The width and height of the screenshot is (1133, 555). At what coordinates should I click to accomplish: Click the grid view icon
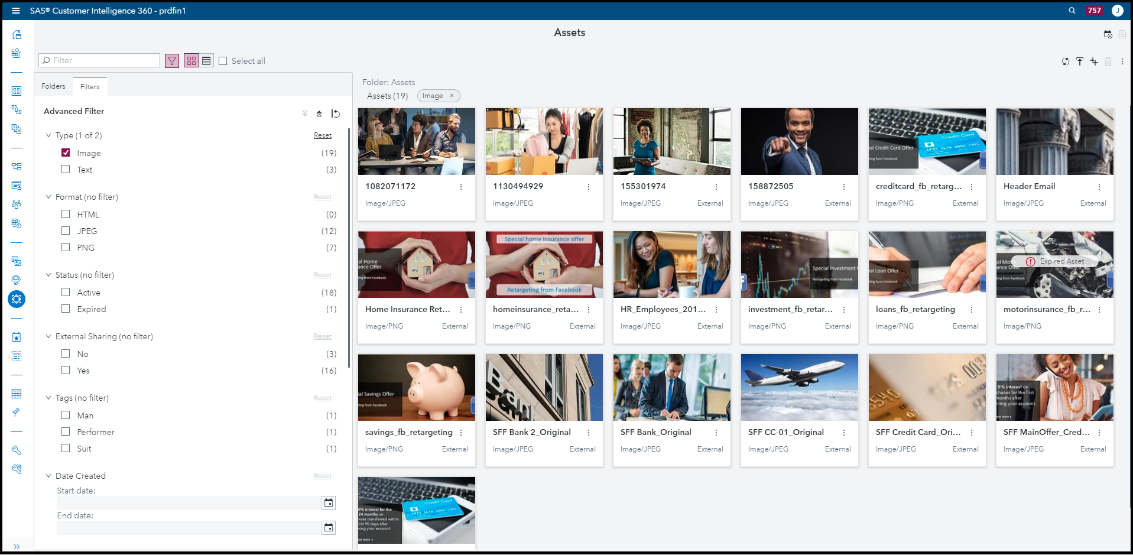click(191, 60)
